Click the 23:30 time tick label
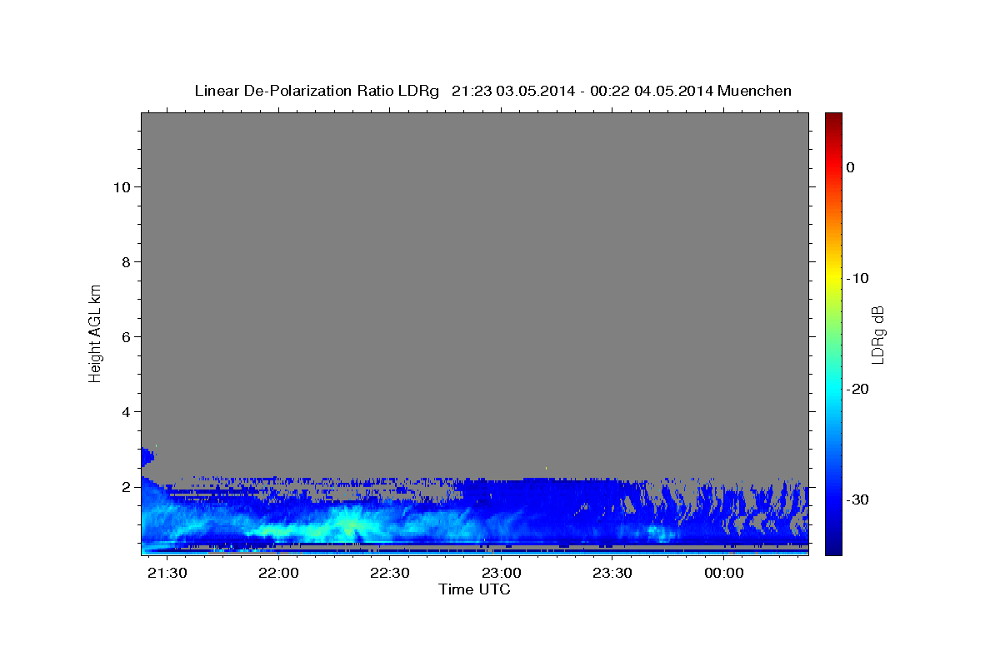Screen dimensions: 1000x666 612,574
